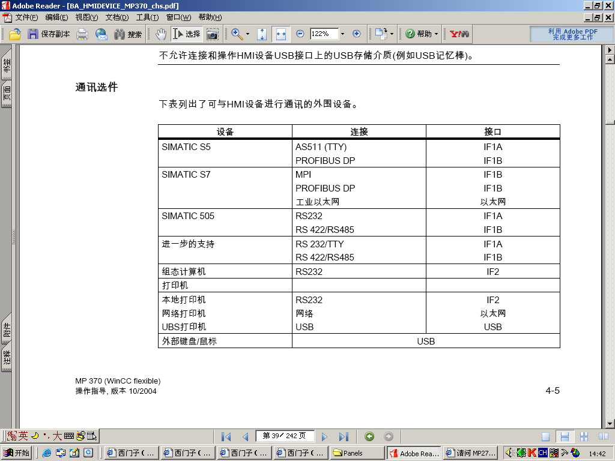Click the Adobe Rea... taskbar button
The width and height of the screenshot is (615, 461).
coord(414,453)
